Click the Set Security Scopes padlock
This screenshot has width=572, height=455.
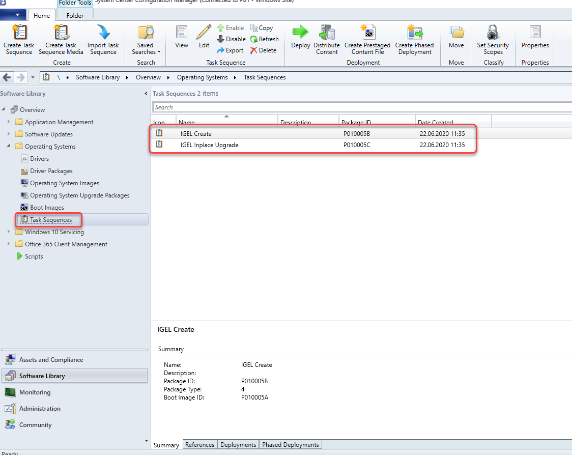point(493,33)
